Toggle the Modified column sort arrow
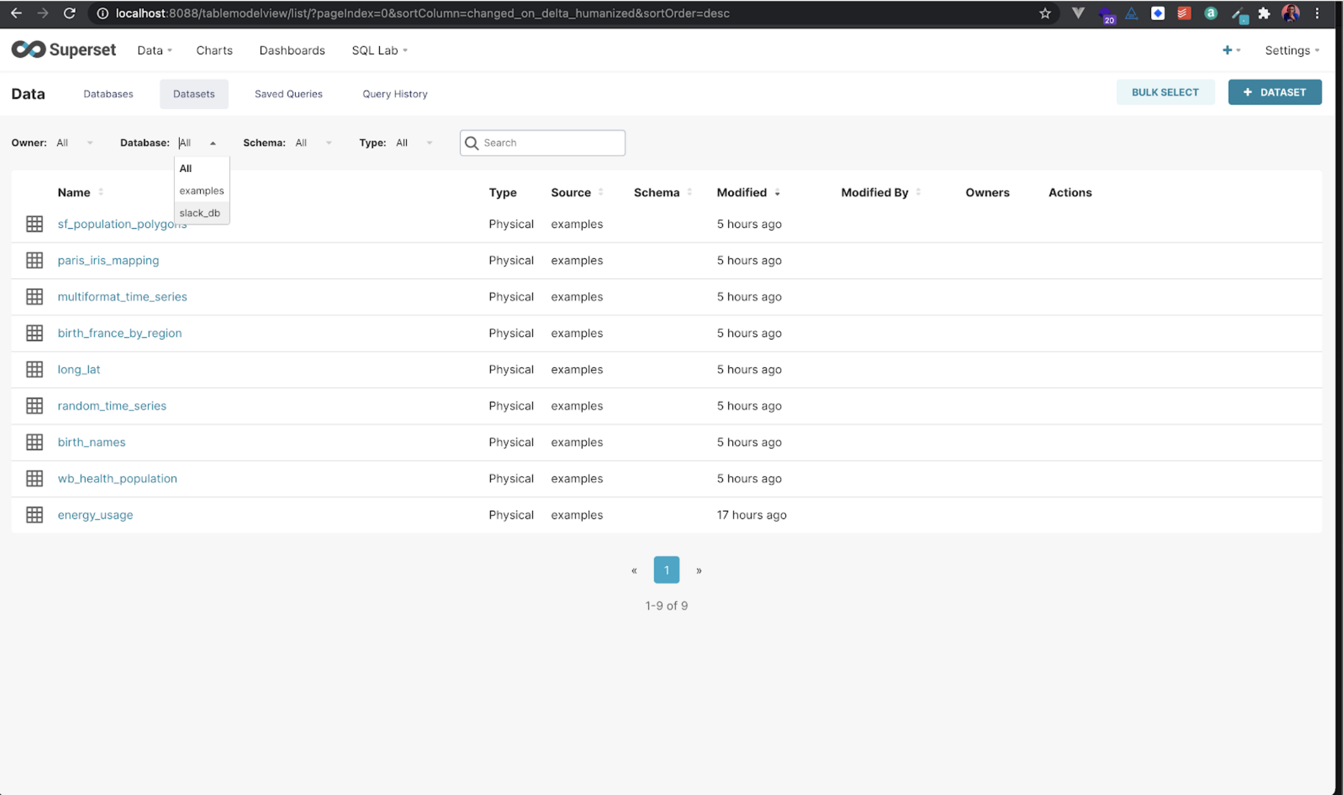Viewport: 1343px width, 795px height. click(777, 193)
